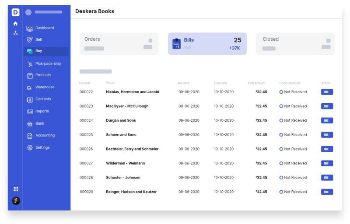Open the Settings menu label
This screenshot has width=350, height=224.
point(42,147)
